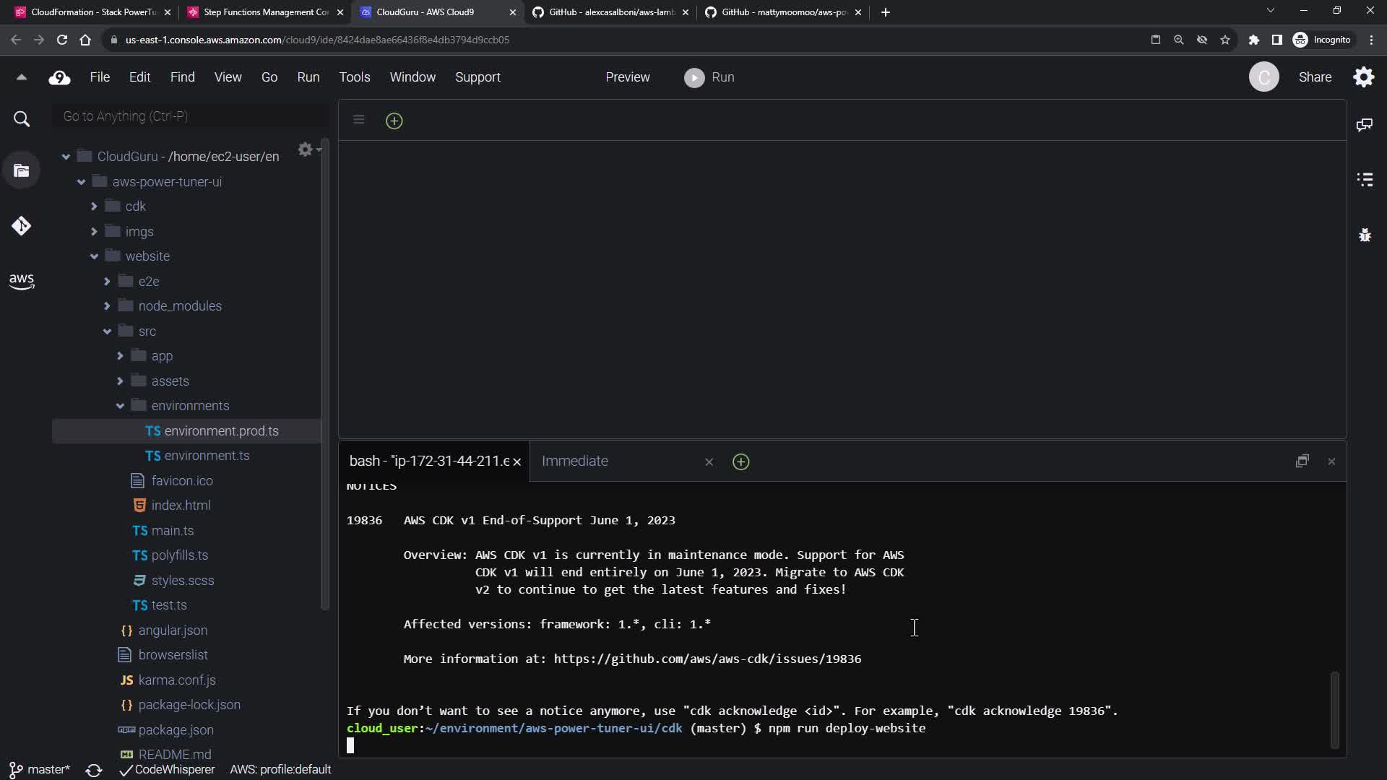1387x780 pixels.
Task: Add new terminal tab with plus icon
Action: (x=740, y=462)
